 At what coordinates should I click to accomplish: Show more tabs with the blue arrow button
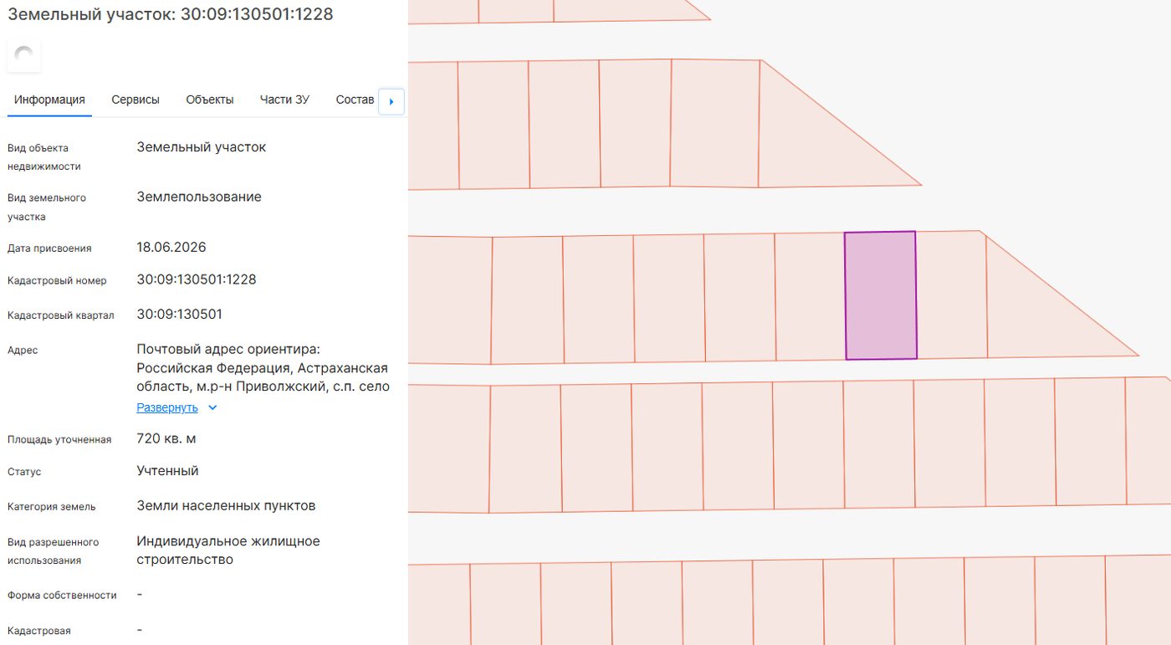[391, 101]
